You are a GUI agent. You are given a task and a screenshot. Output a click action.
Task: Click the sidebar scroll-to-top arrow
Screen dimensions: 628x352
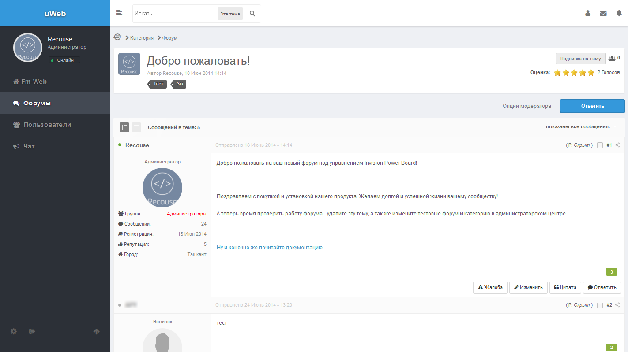tap(96, 332)
